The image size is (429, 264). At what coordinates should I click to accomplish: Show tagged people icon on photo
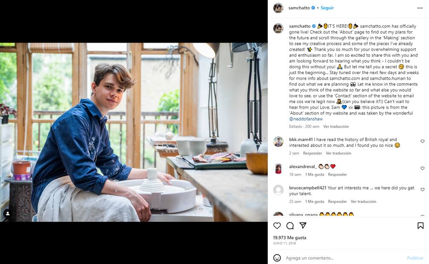pyautogui.click(x=7, y=213)
